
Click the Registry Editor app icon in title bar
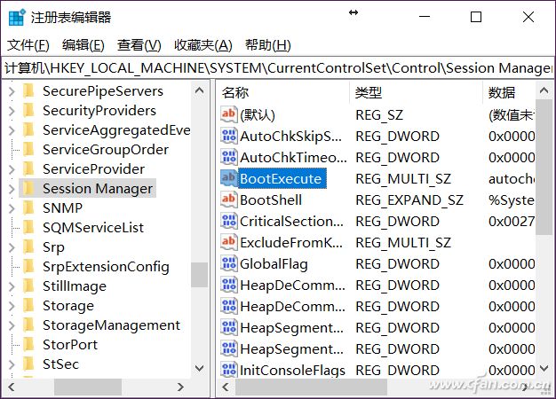pyautogui.click(x=17, y=18)
